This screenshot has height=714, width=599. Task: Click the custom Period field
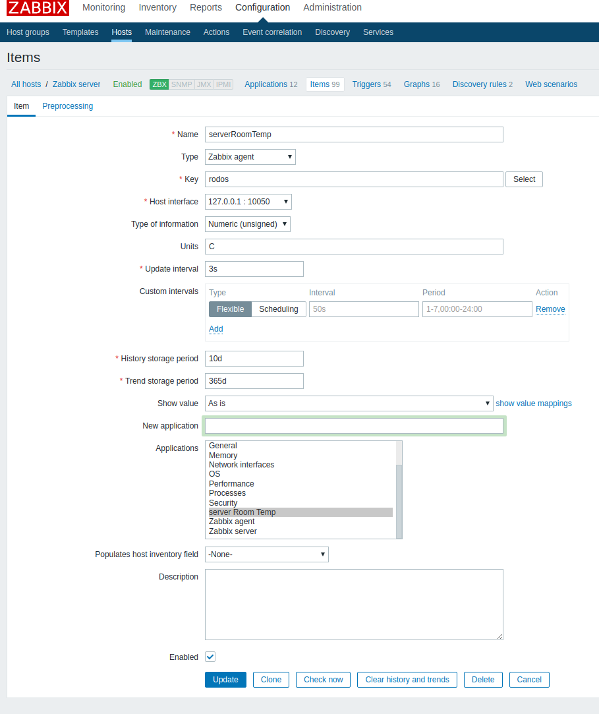click(477, 309)
